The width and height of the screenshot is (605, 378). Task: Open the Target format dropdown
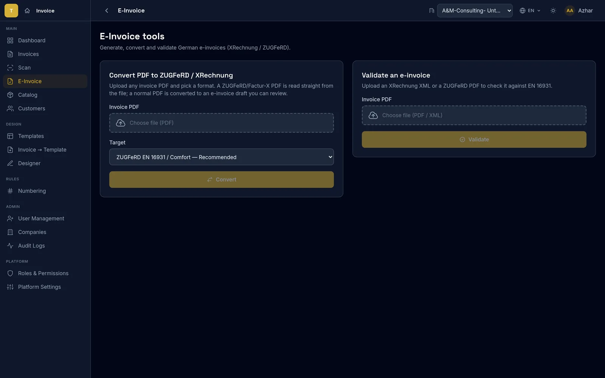point(222,157)
